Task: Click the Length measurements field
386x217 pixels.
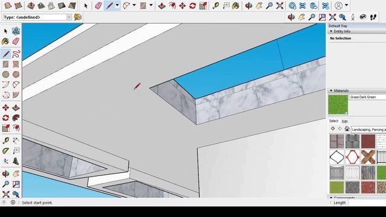Action: [367, 203]
